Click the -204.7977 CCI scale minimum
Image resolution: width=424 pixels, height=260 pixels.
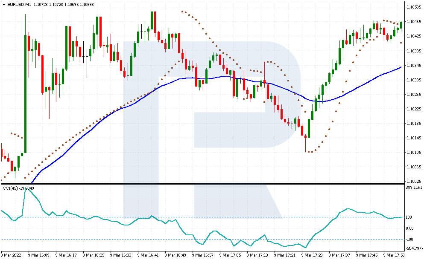coord(415,248)
